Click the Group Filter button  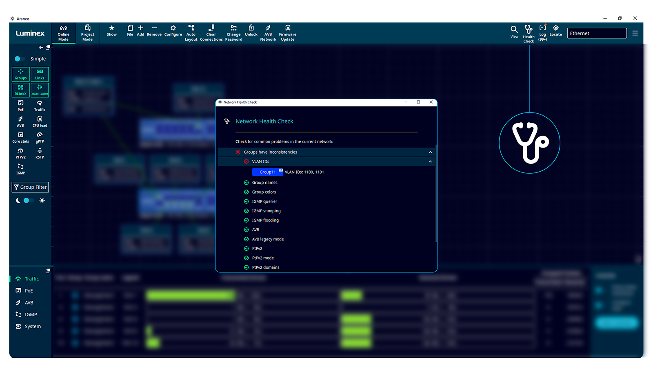[30, 187]
